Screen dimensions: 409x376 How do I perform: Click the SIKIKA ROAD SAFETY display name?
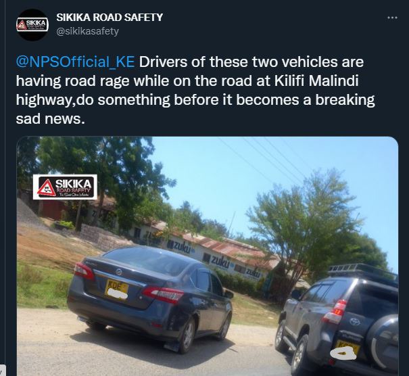pyautogui.click(x=110, y=18)
